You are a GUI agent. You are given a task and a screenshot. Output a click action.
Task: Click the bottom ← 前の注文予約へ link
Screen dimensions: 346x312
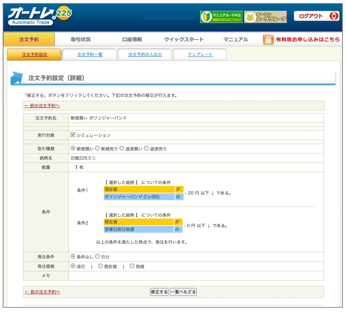(42, 292)
